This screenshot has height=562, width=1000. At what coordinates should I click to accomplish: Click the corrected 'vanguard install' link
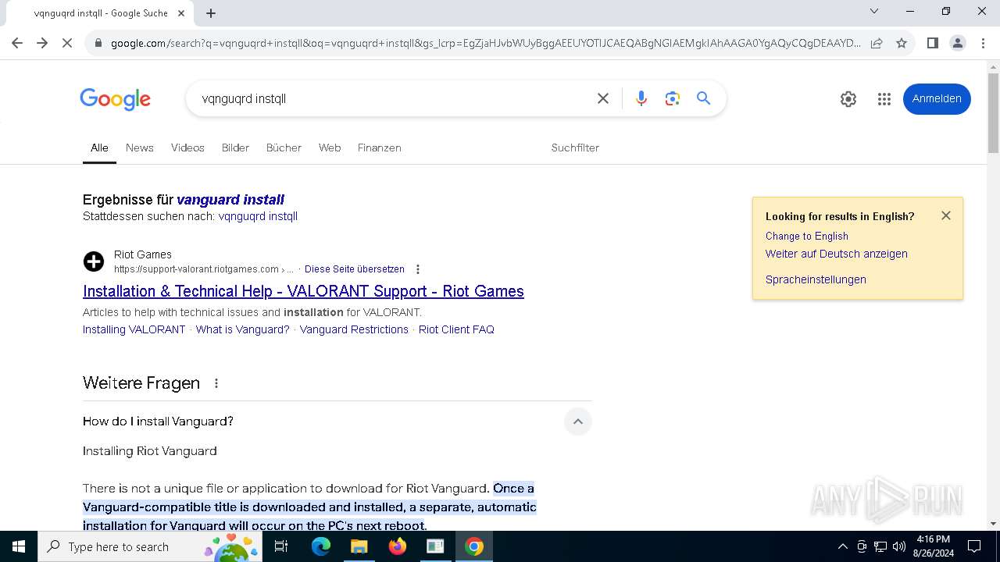click(230, 200)
